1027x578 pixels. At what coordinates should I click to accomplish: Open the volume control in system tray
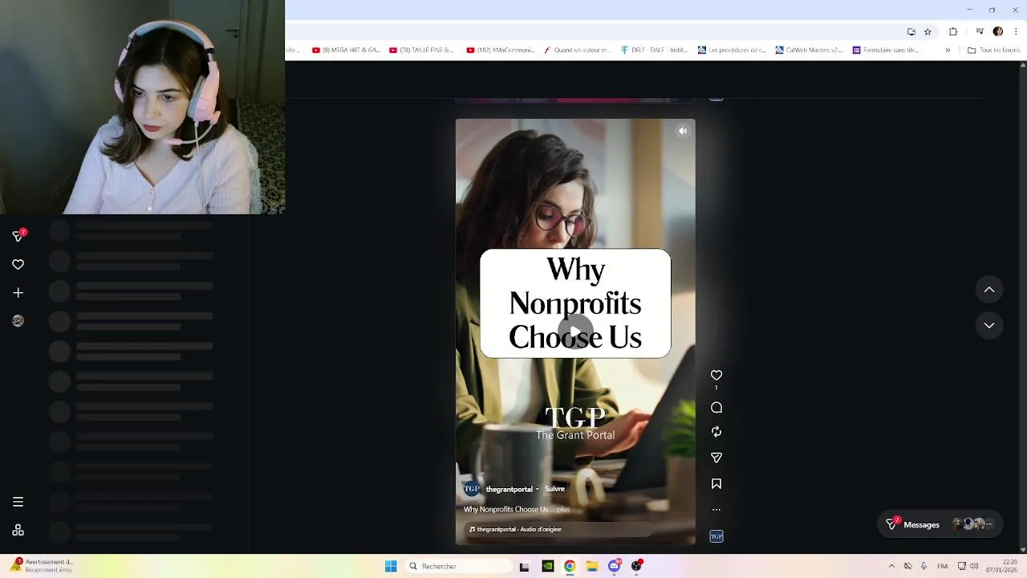point(974,566)
